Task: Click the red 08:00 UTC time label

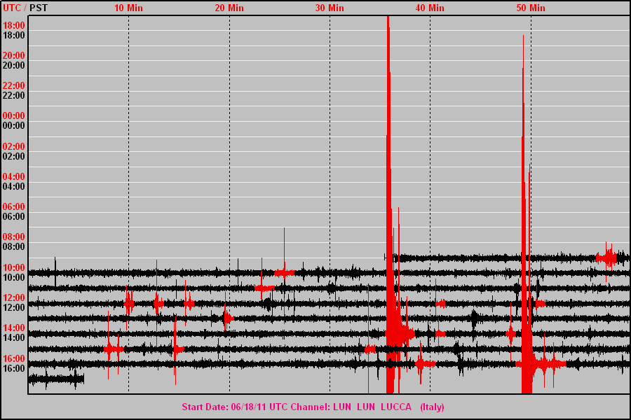Action: 14,237
